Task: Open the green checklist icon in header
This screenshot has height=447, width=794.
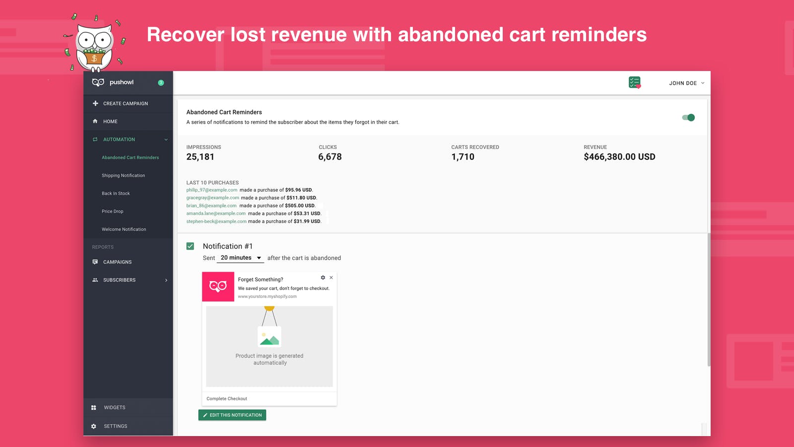Action: [x=635, y=82]
